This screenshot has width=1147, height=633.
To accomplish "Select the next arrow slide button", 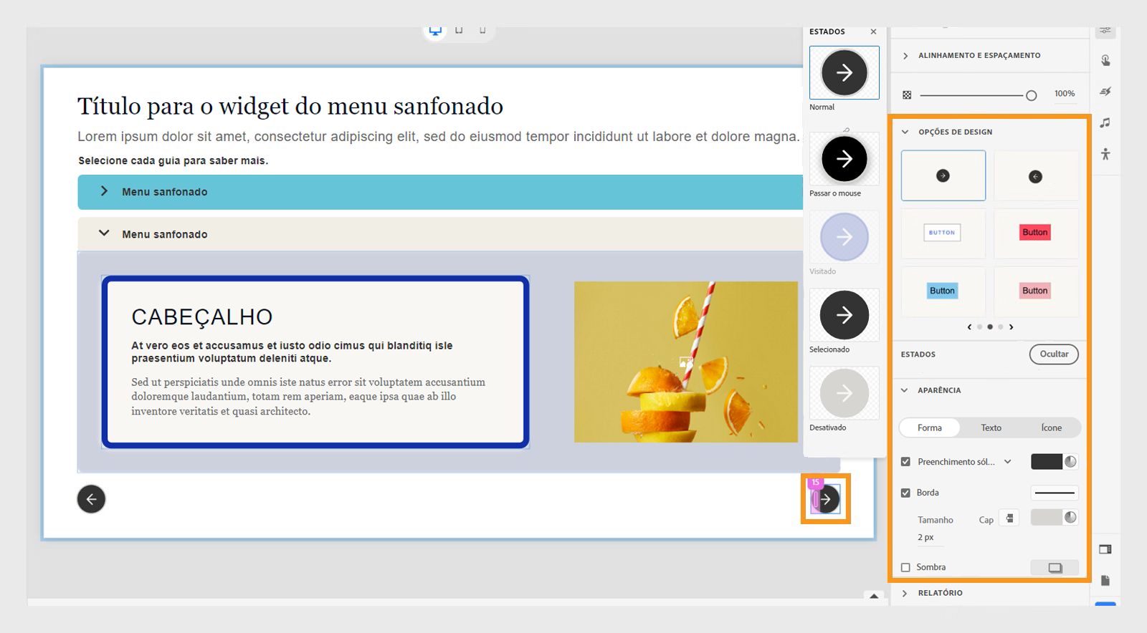I will (x=828, y=499).
